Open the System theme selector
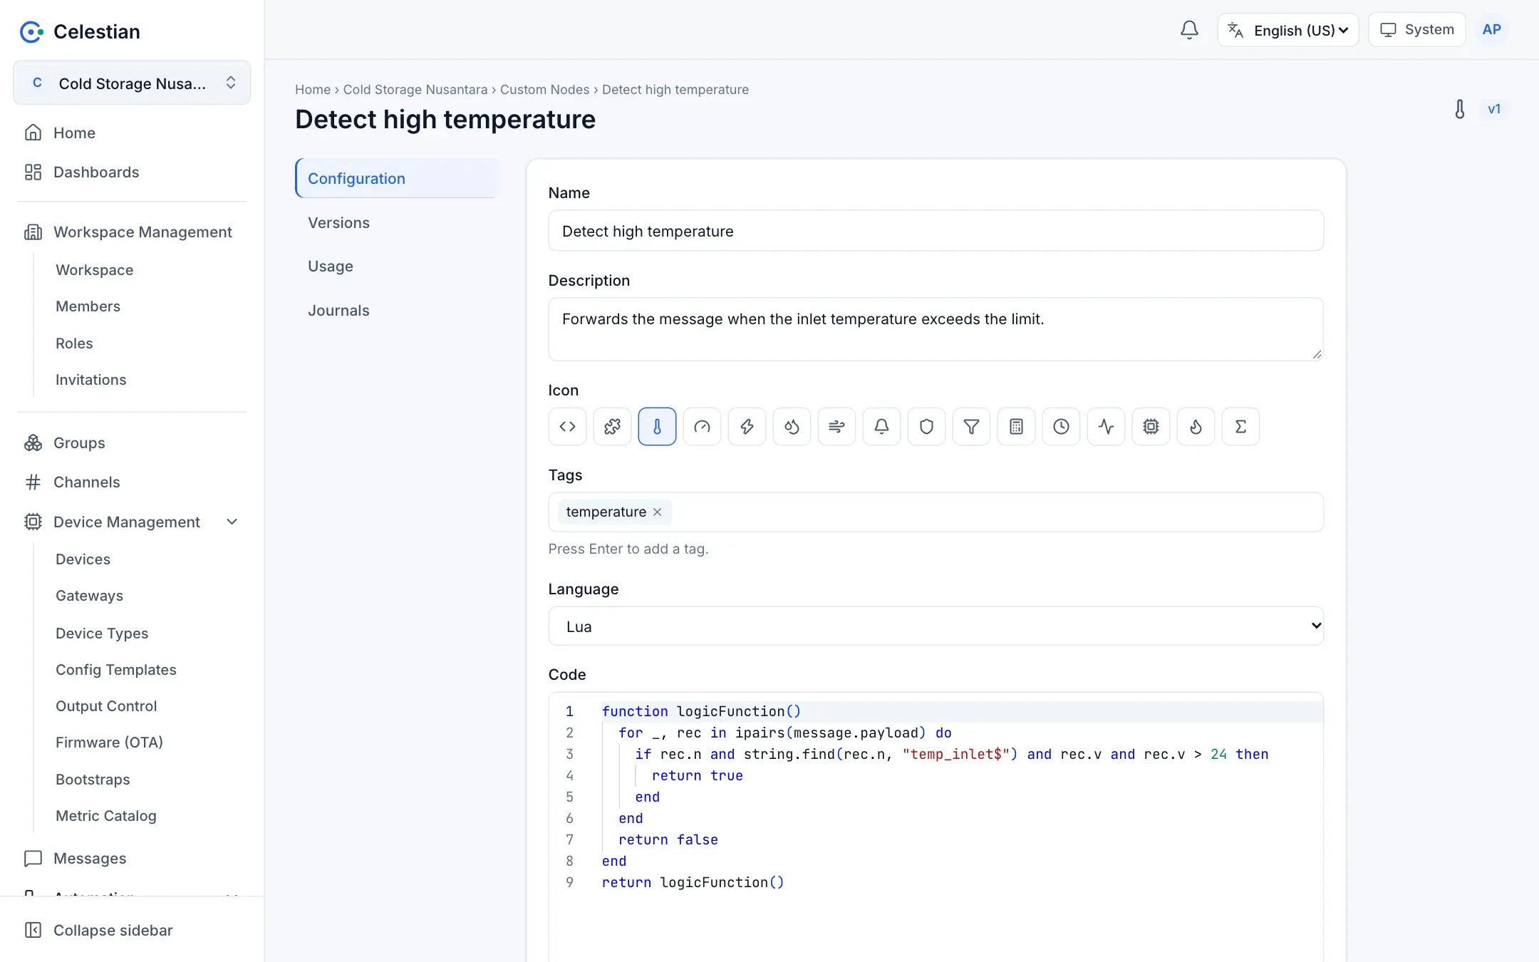This screenshot has width=1539, height=962. (x=1417, y=30)
